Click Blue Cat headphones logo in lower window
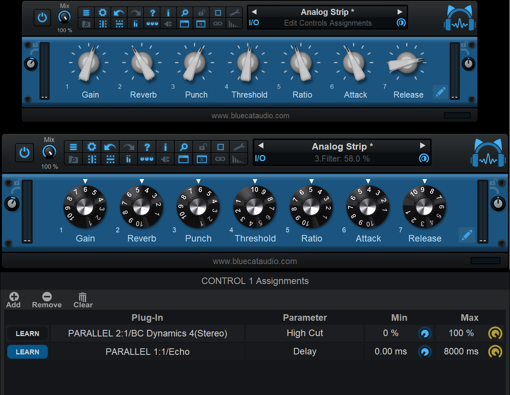 [x=488, y=153]
